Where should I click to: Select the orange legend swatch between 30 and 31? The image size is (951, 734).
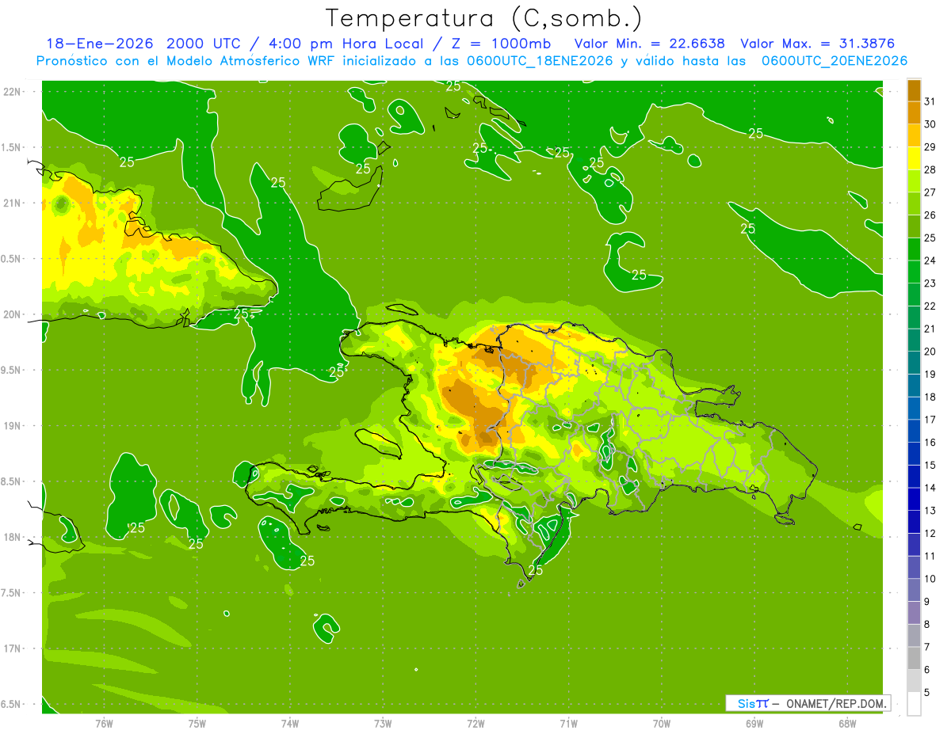click(x=914, y=113)
